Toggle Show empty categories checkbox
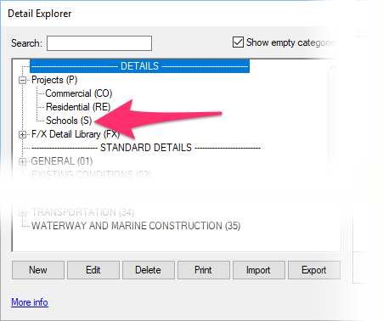 238,42
